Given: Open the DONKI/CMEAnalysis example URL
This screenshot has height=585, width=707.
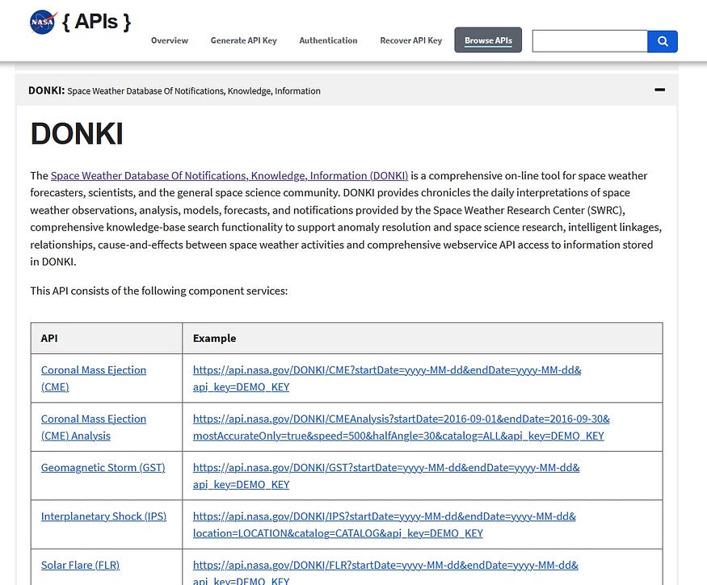Looking at the screenshot, I should [402, 427].
